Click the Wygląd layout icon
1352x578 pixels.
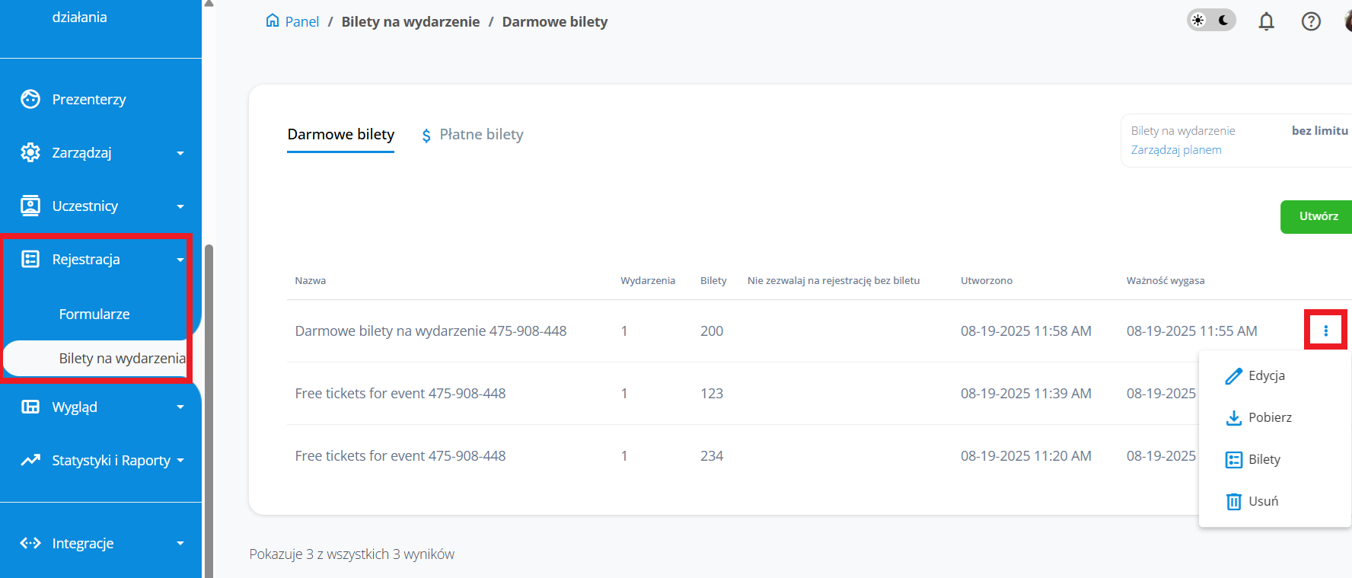tap(30, 407)
